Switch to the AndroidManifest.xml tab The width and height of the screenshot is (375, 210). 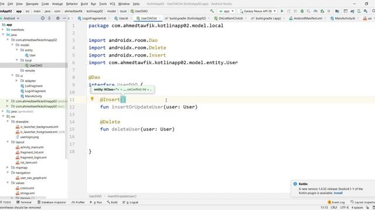[x=308, y=18]
